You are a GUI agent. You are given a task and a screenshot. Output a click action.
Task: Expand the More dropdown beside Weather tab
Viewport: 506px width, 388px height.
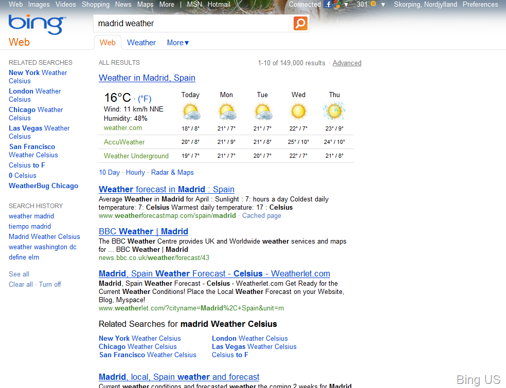tap(178, 43)
